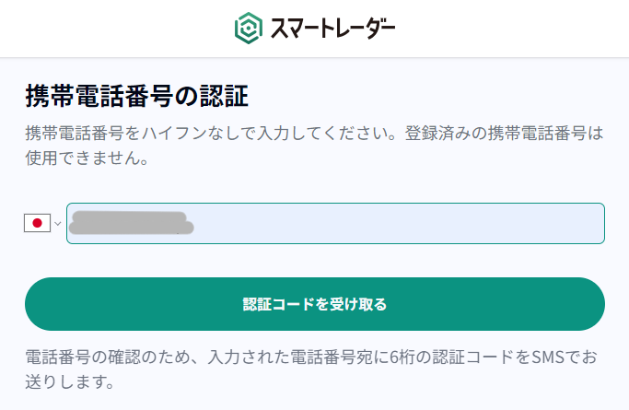Viewport: 629px width, 410px height.
Task: Click empty space right of the masked number
Action: 396,223
